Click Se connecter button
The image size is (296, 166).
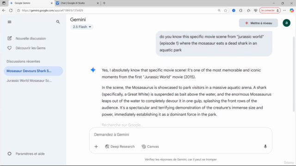coord(270,11)
